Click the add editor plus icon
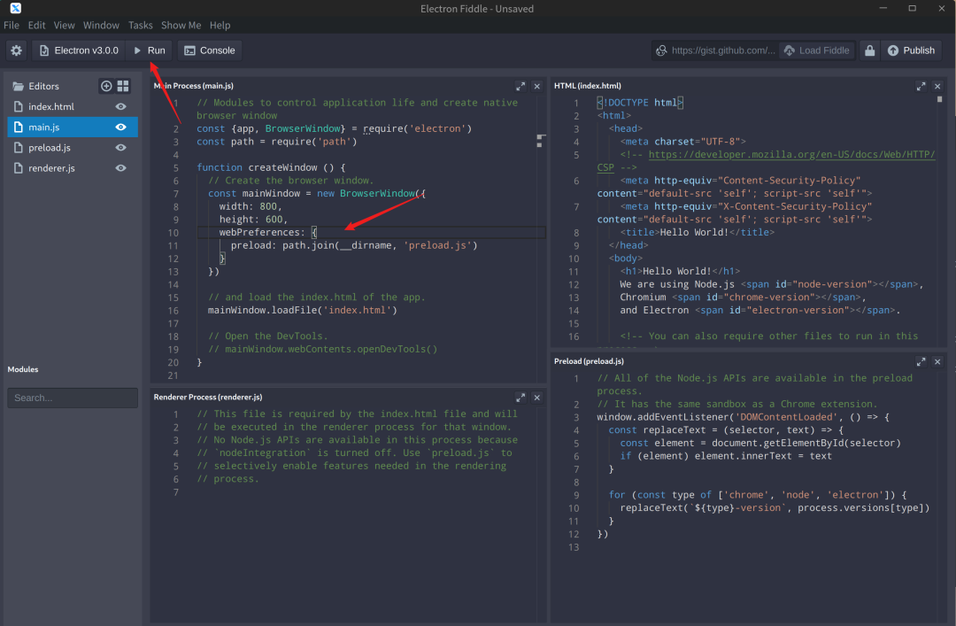 point(106,86)
